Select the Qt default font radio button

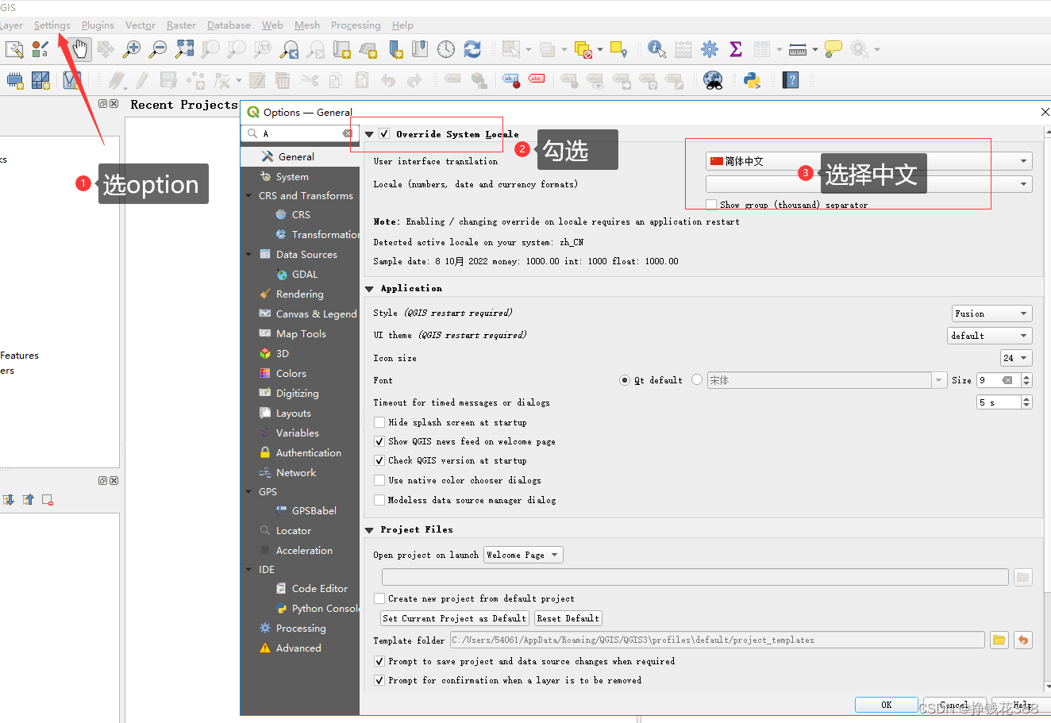pyautogui.click(x=626, y=379)
